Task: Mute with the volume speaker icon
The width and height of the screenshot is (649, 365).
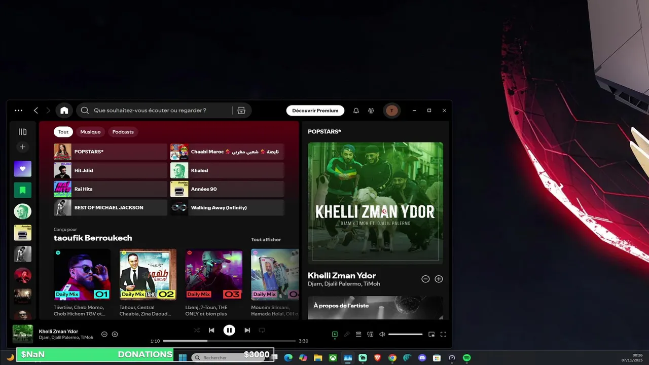Action: [x=382, y=334]
